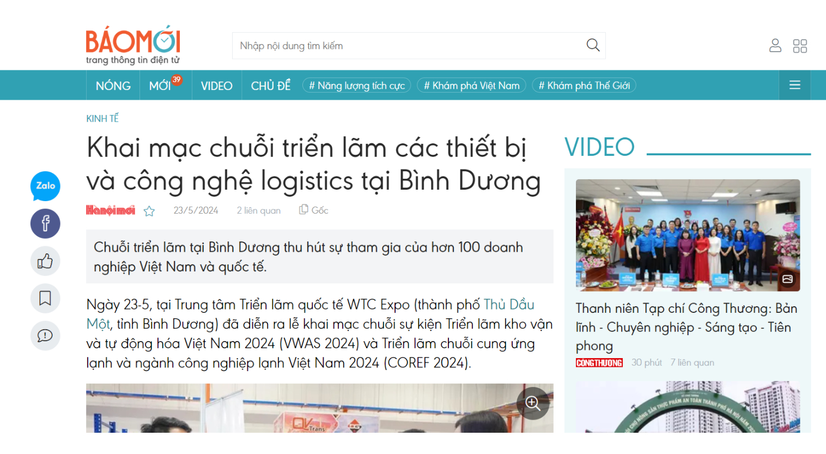Click the search magnifier icon
This screenshot has height=454, width=826.
593,45
